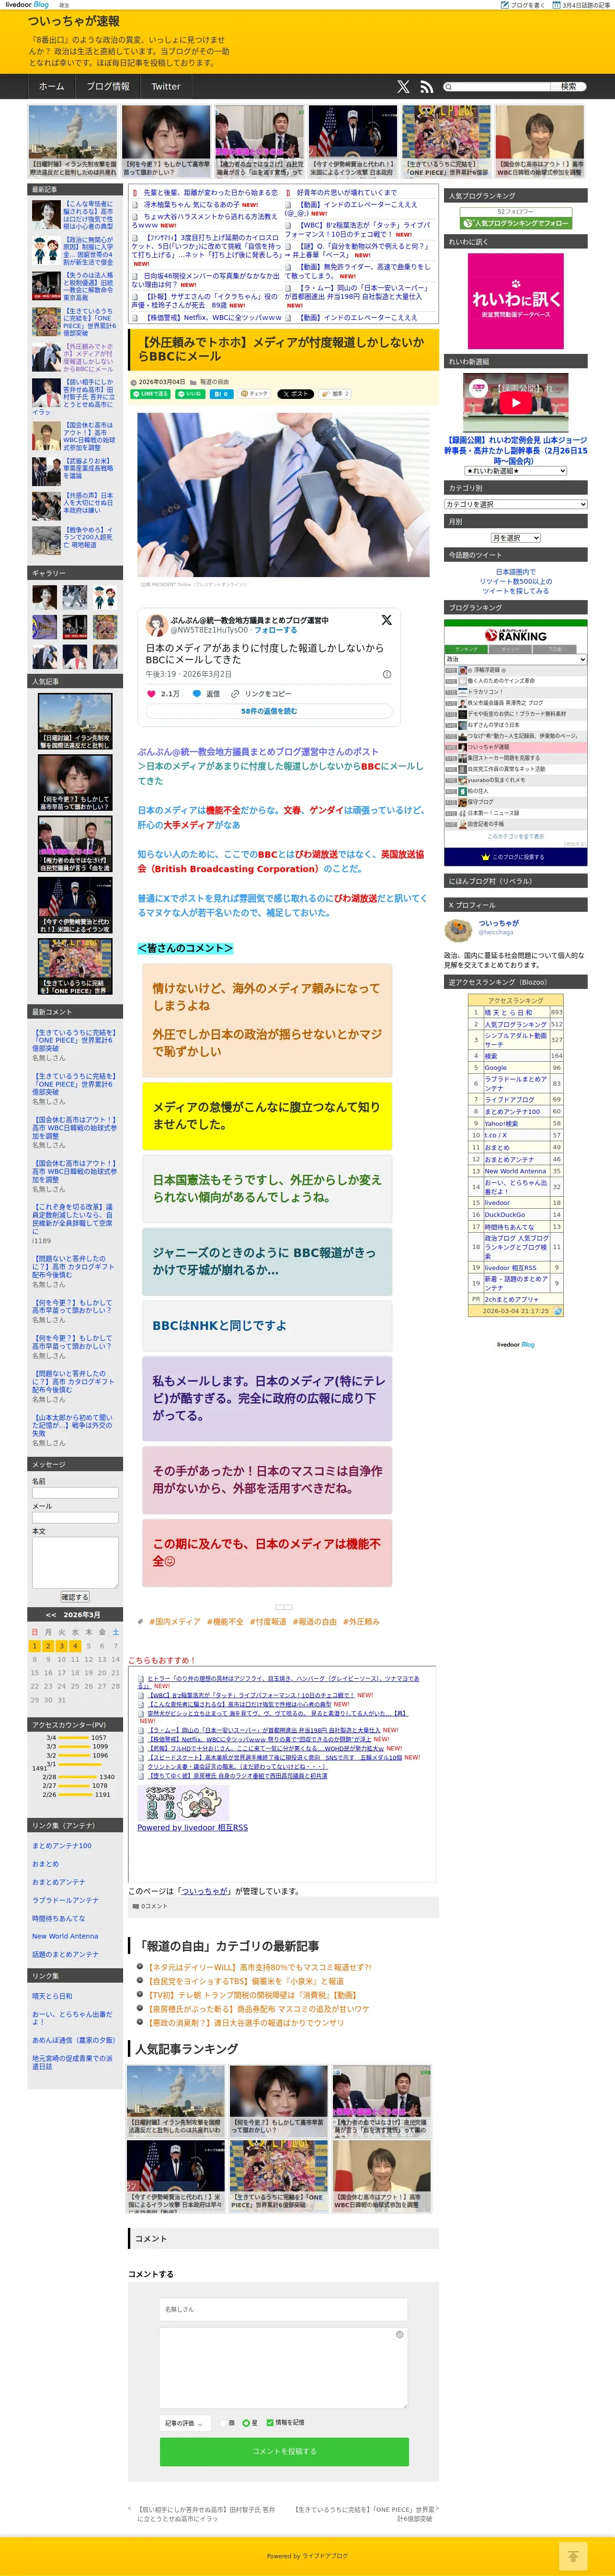
Task: Click the tweet info circle icon
Action: 387,674
